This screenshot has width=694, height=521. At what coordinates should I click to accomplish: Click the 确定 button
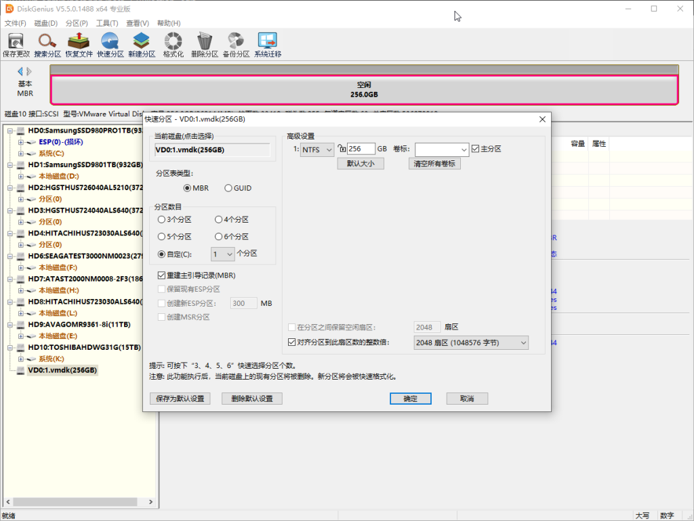tap(410, 399)
